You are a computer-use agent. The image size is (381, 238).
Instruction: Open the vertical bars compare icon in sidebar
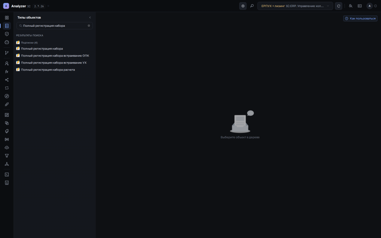click(x=7, y=139)
